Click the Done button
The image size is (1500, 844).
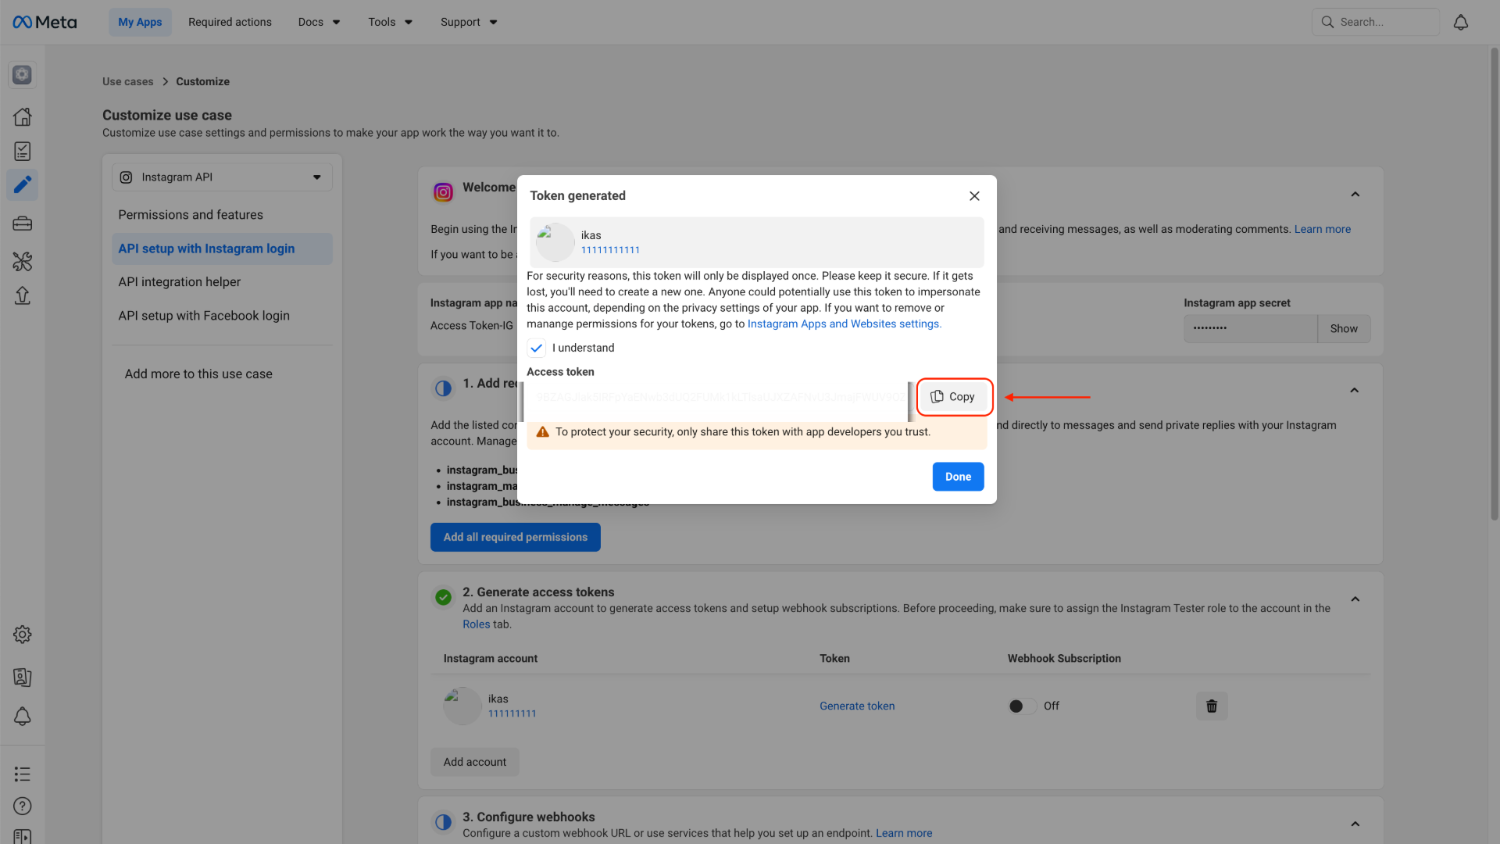point(958,477)
